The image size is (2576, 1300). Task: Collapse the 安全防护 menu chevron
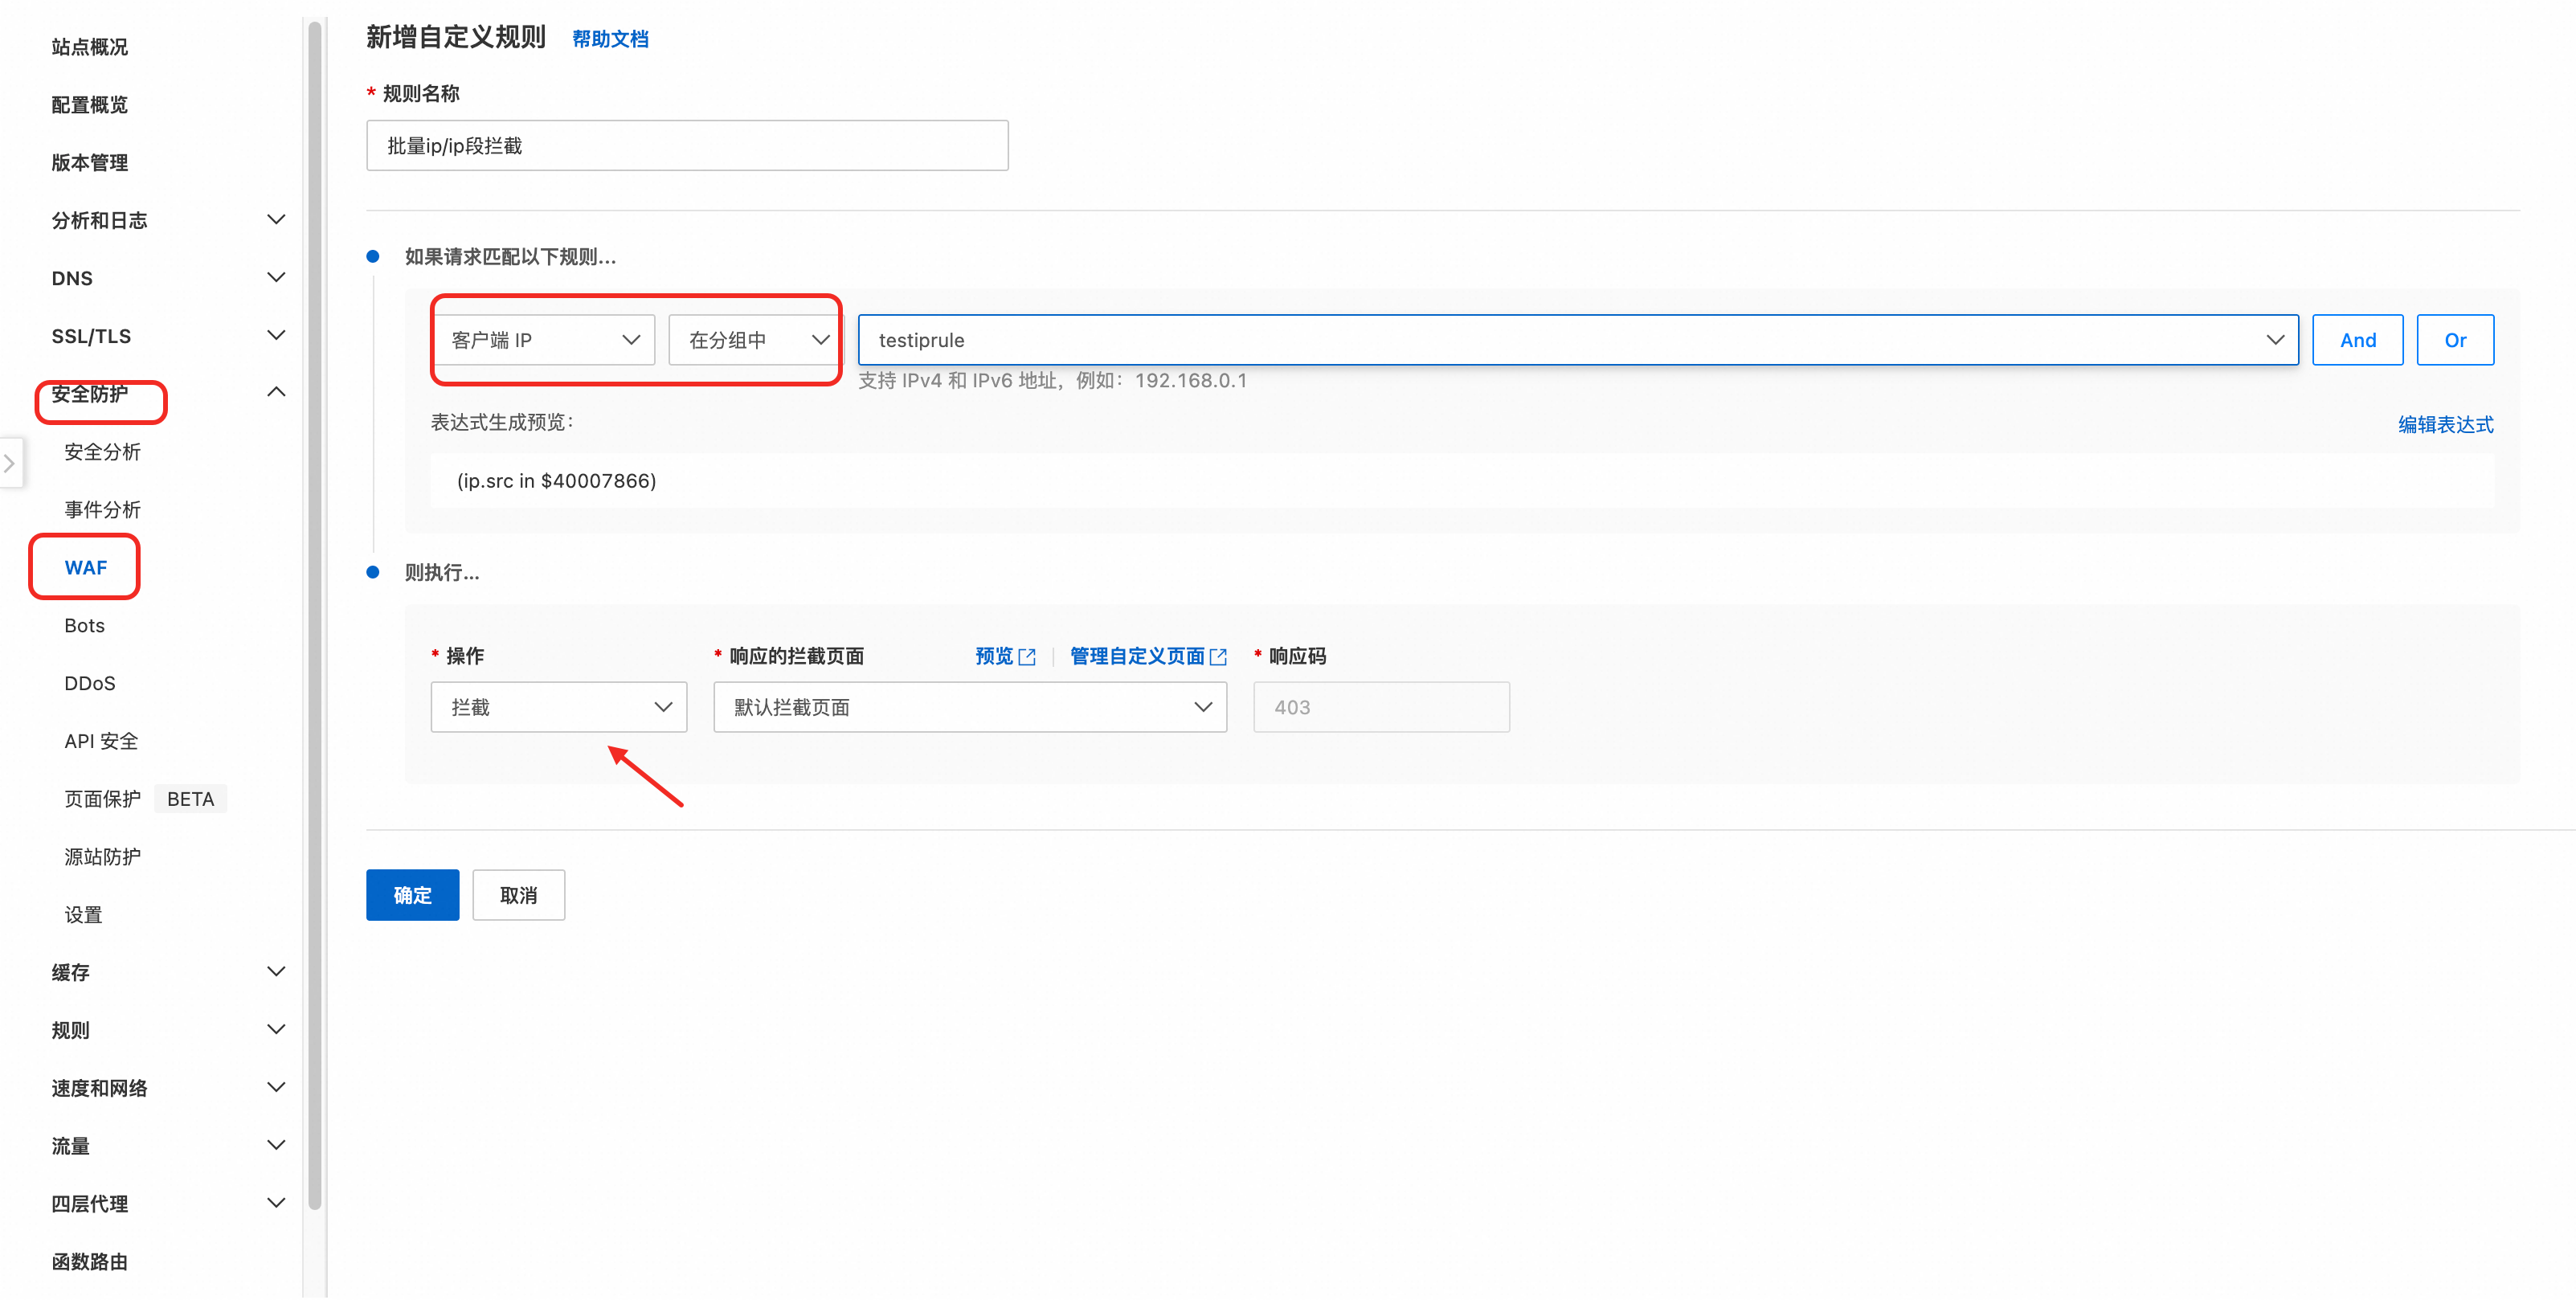pos(276,392)
